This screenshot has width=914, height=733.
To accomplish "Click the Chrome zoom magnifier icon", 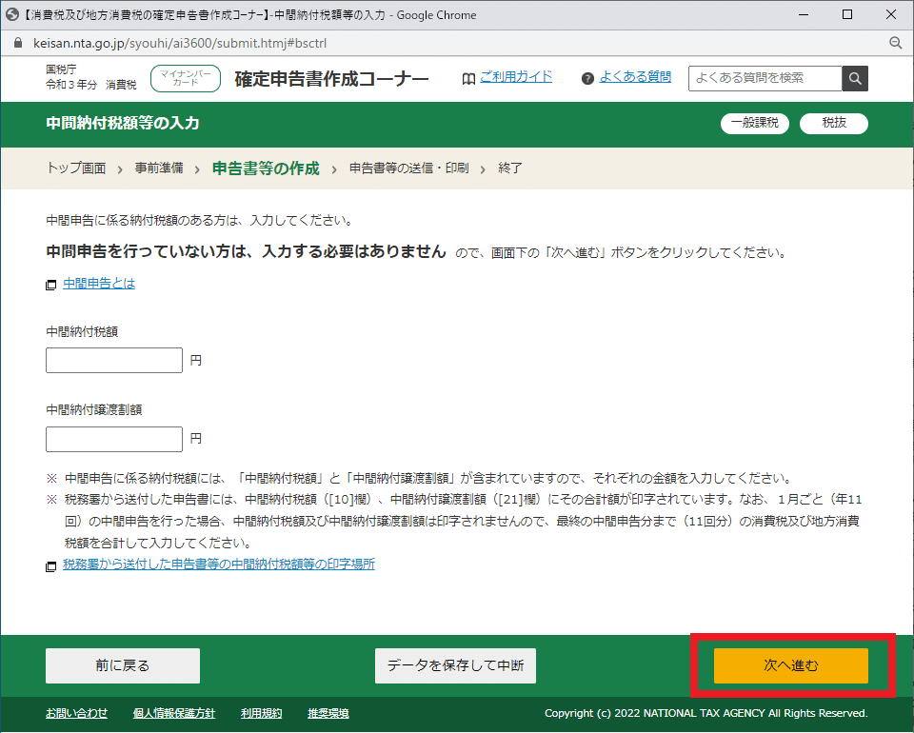I will [x=895, y=43].
